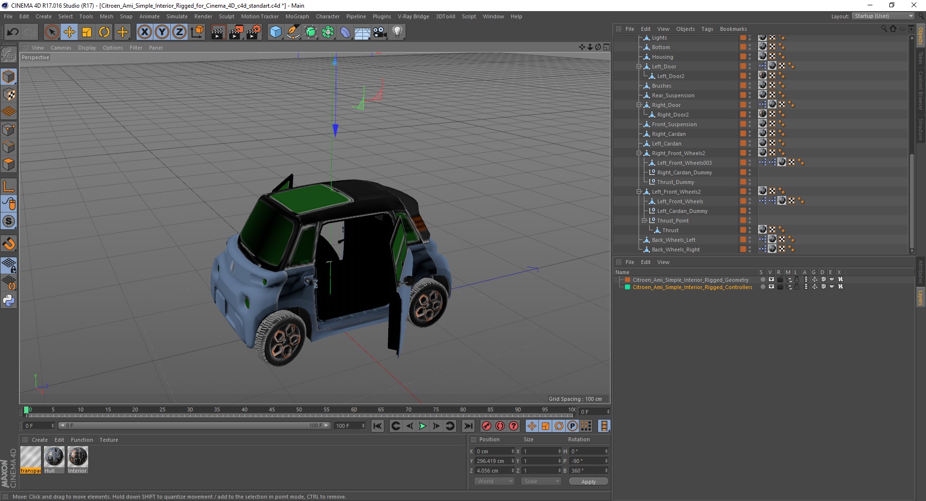926x501 pixels.
Task: Open the spline Pen tool
Action: [x=293, y=32]
